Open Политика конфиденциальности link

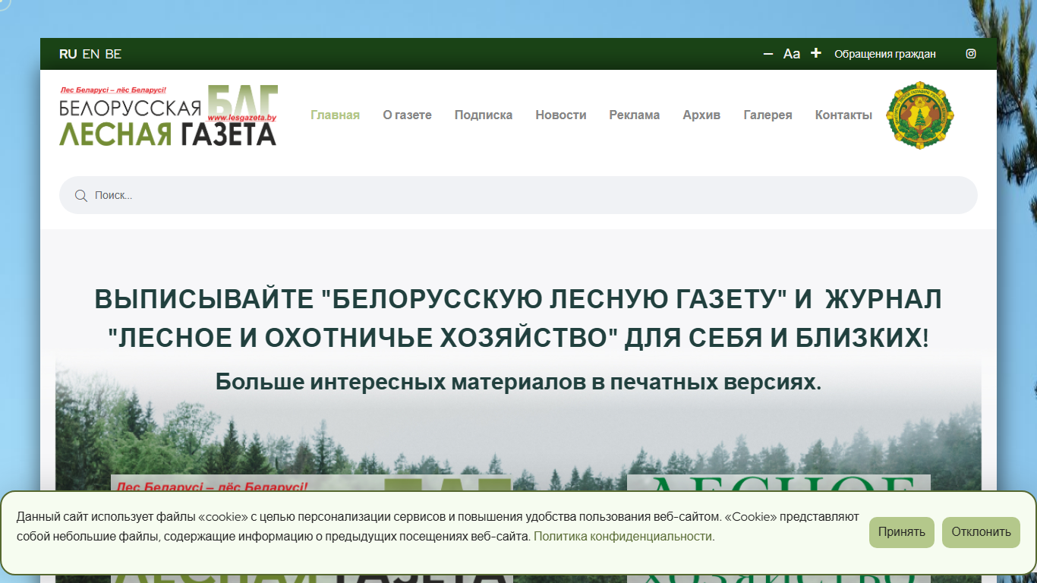(624, 536)
